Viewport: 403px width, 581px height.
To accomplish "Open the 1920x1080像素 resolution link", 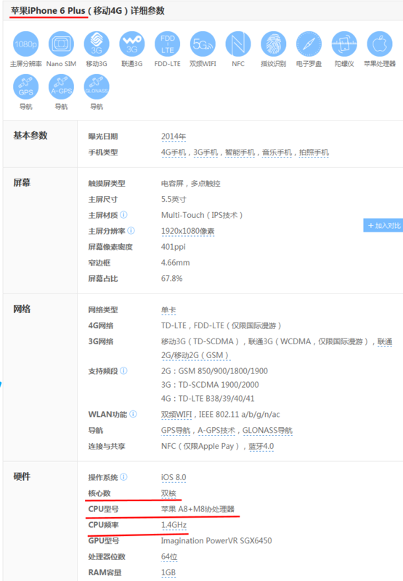I will (x=188, y=231).
